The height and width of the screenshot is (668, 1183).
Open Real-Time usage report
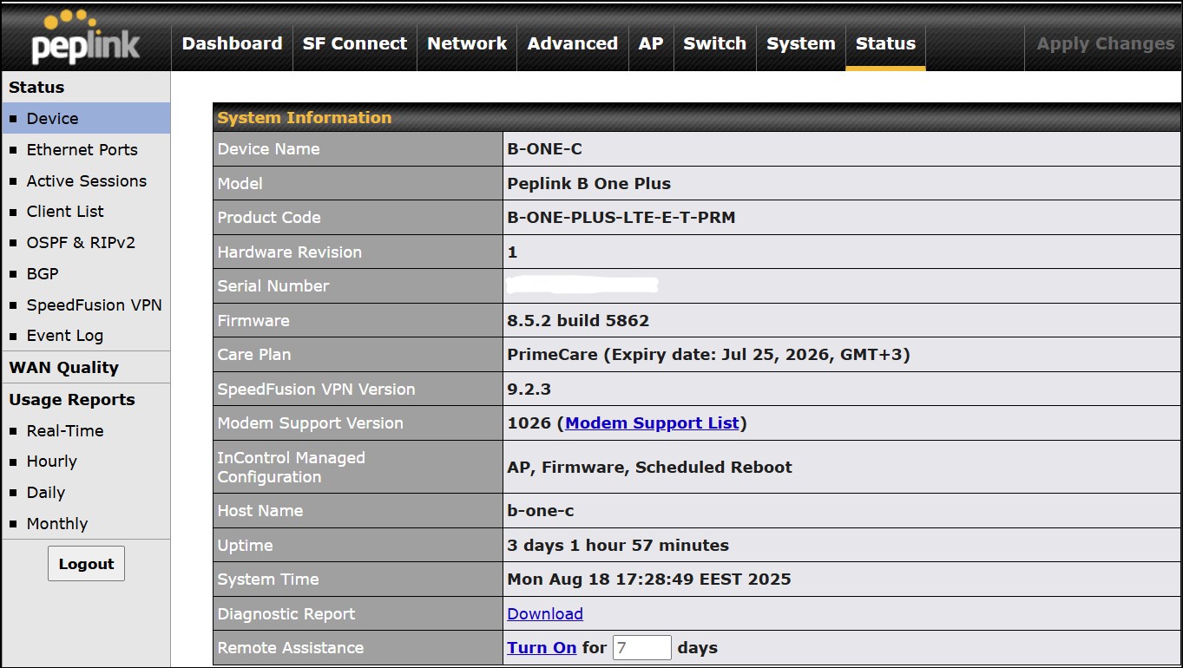coord(65,431)
